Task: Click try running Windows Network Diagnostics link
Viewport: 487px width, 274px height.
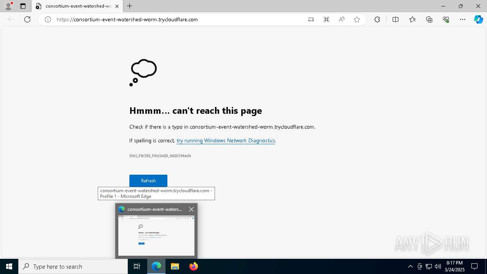Action: pyautogui.click(x=226, y=140)
